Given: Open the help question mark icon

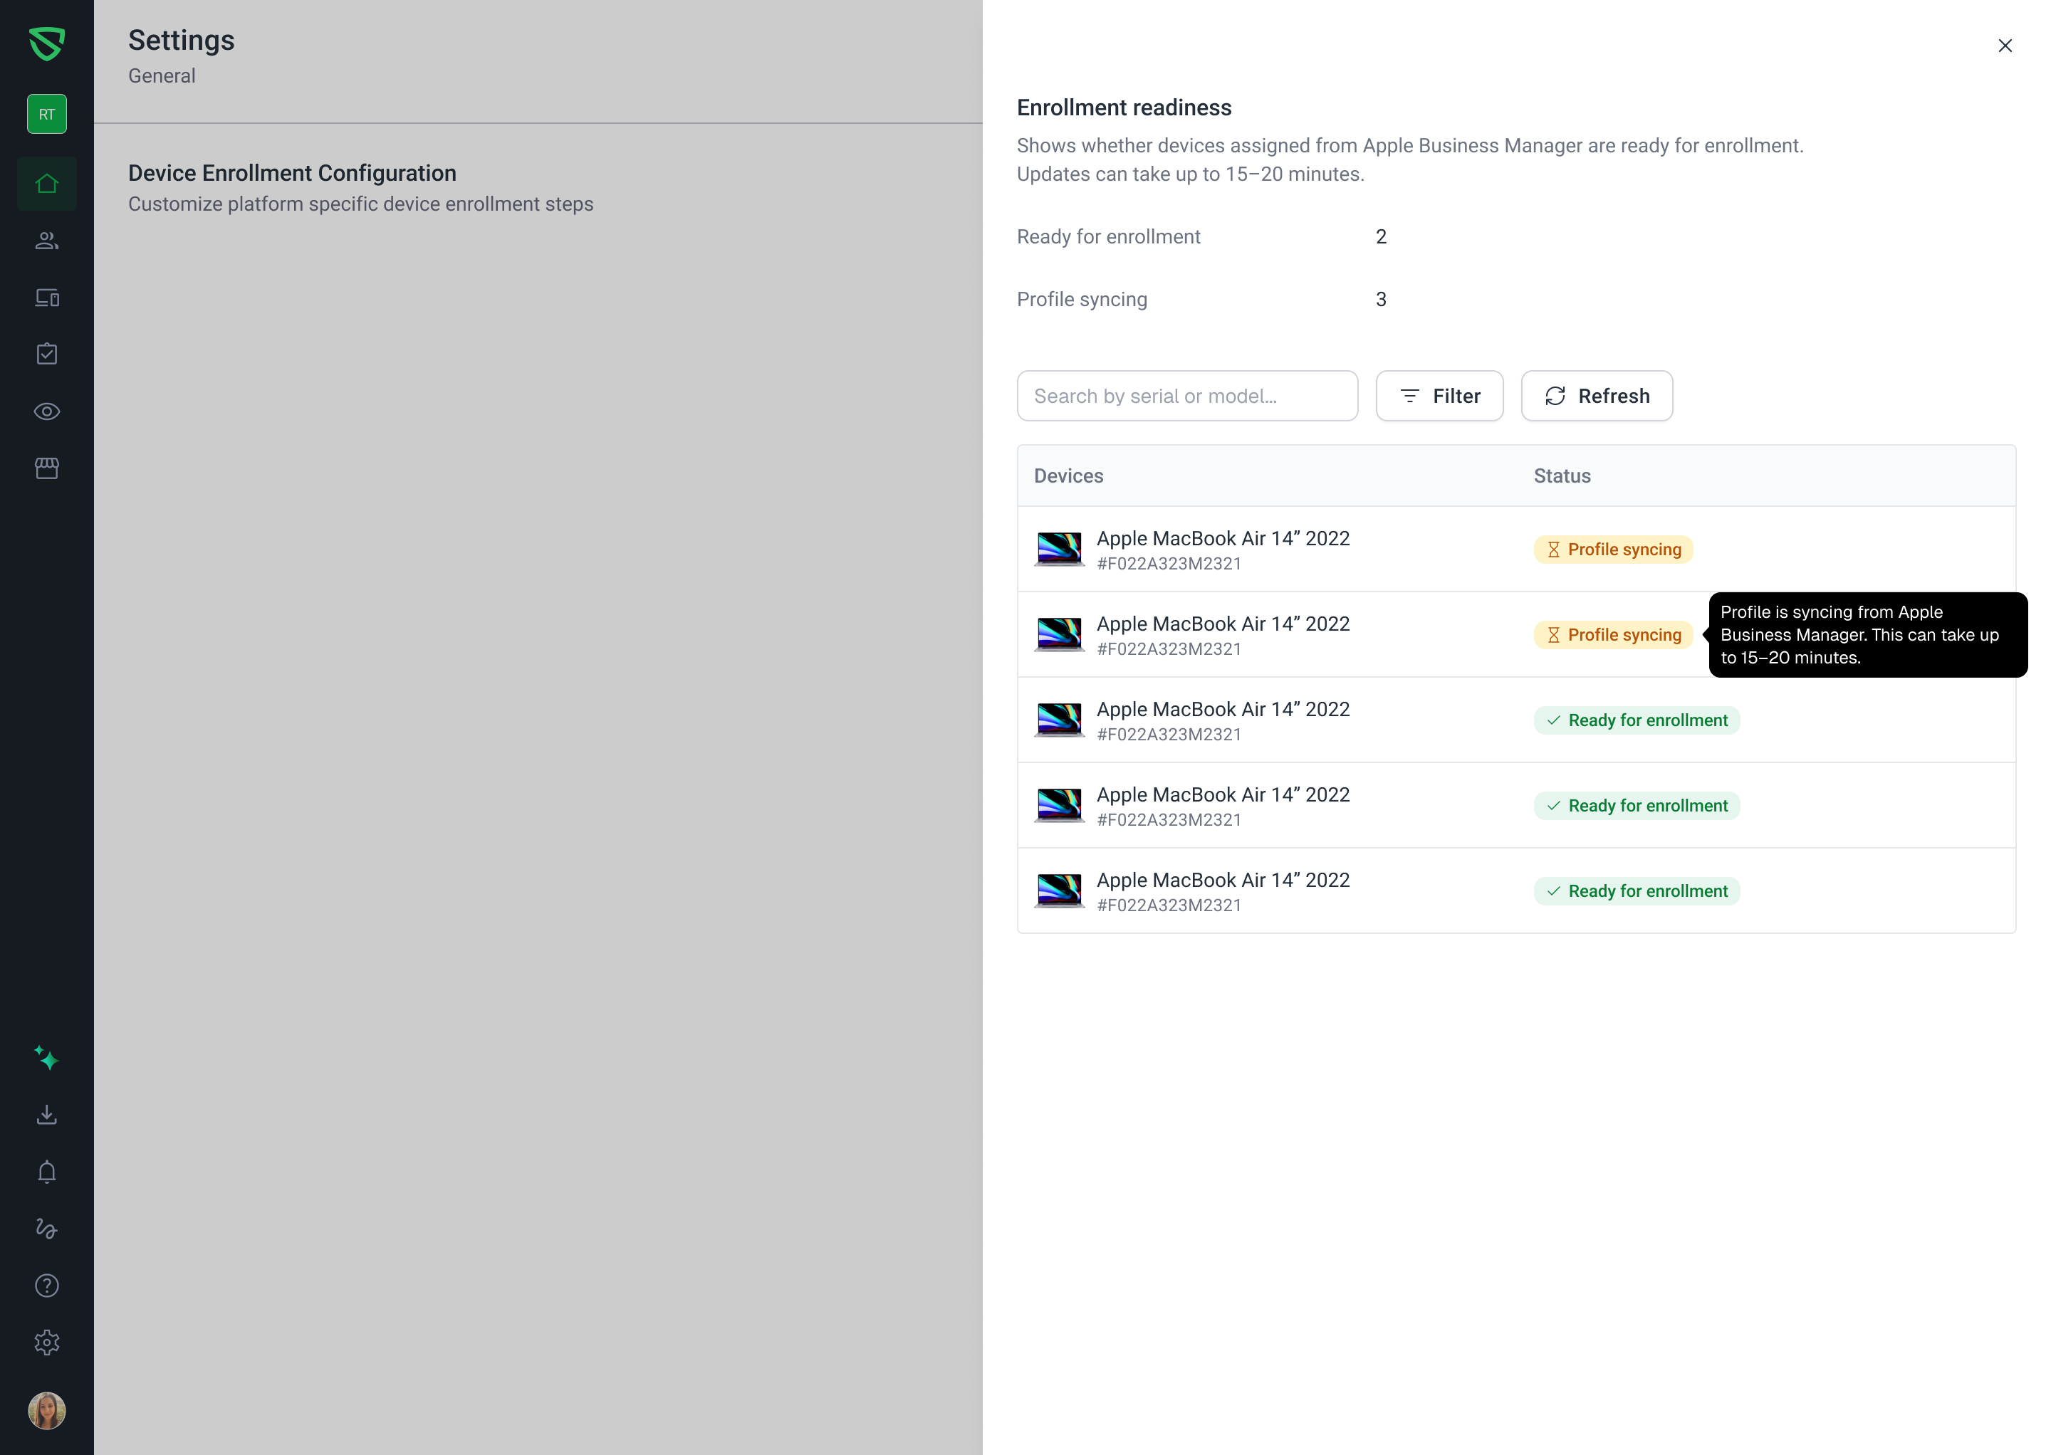Looking at the screenshot, I should point(46,1286).
